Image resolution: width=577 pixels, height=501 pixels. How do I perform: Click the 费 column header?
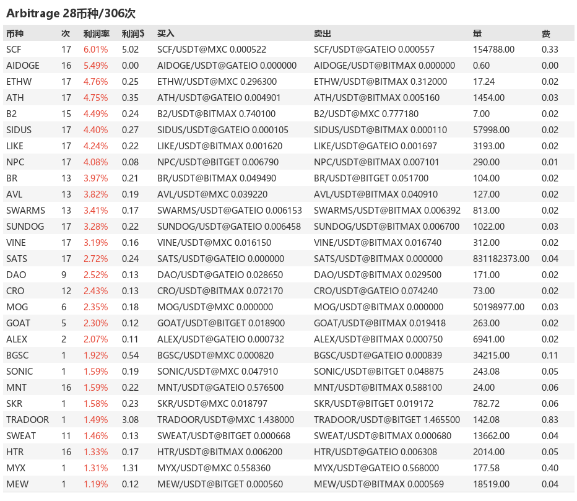(x=546, y=33)
